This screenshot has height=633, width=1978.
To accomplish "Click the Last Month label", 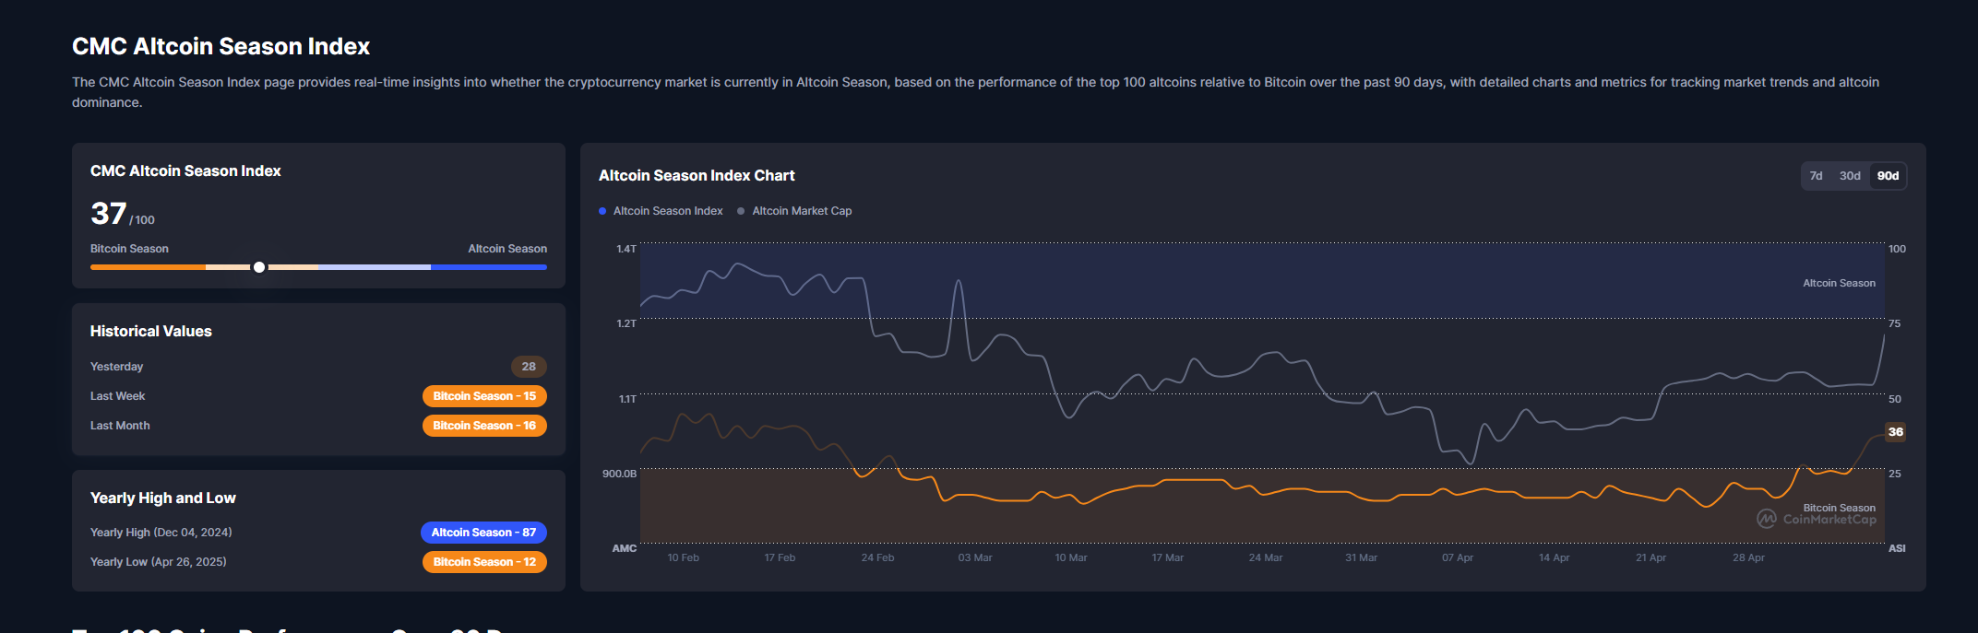I will click(120, 426).
